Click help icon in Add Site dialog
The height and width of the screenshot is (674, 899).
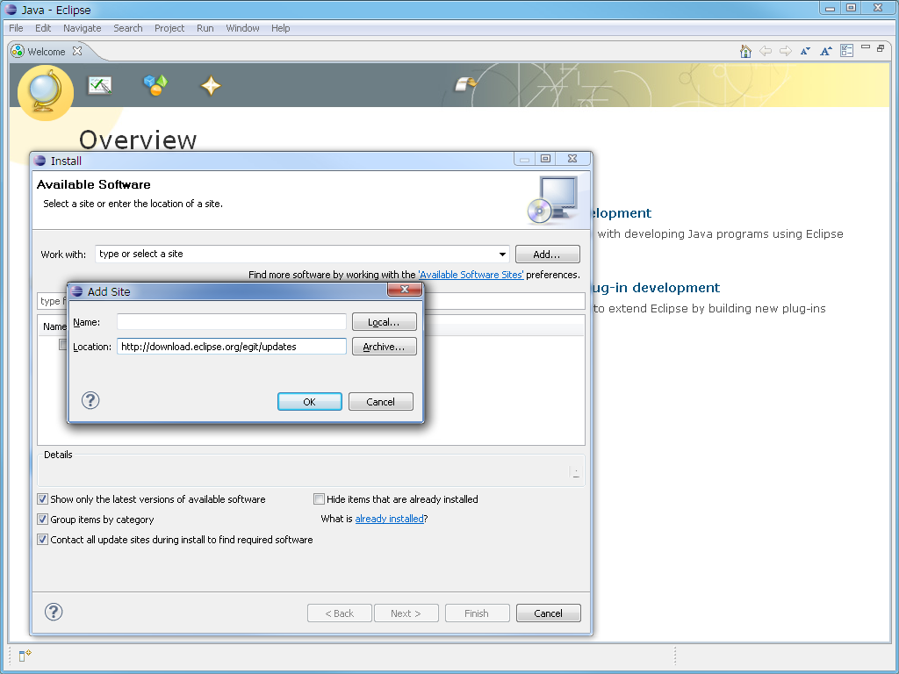pos(90,400)
